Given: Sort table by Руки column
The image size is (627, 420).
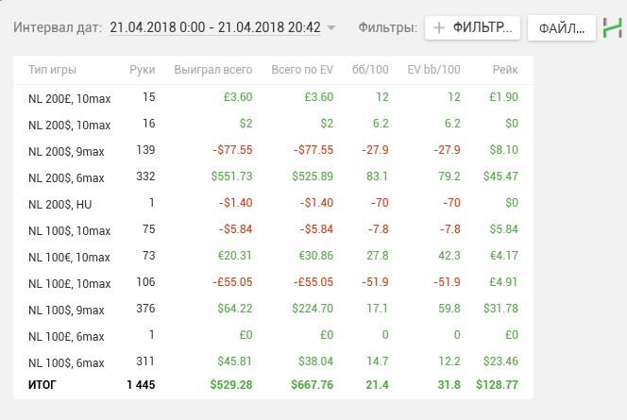Looking at the screenshot, I should click(x=143, y=71).
